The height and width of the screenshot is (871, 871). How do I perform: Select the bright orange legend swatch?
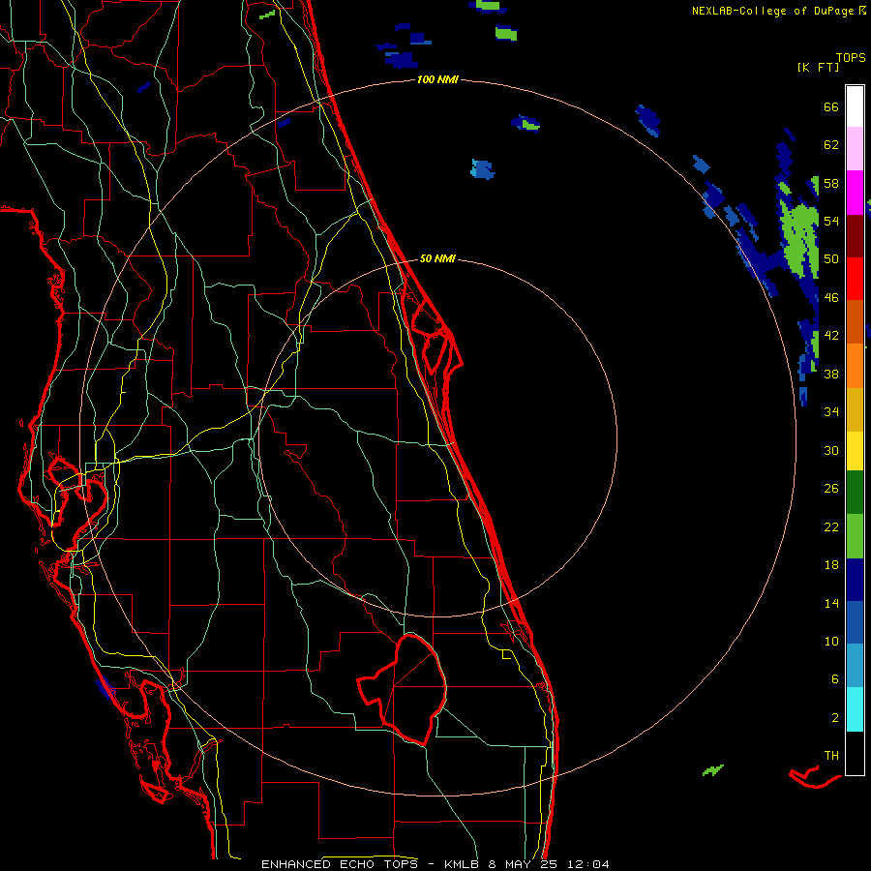tap(855, 366)
